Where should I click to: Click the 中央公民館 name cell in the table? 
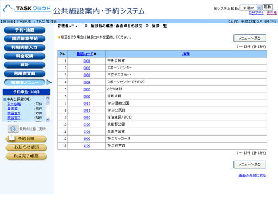click(186, 61)
